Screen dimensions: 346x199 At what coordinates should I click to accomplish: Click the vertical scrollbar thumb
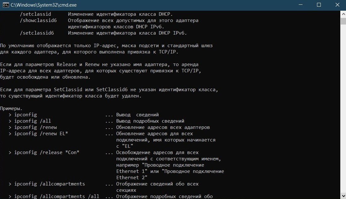coord(343,21)
